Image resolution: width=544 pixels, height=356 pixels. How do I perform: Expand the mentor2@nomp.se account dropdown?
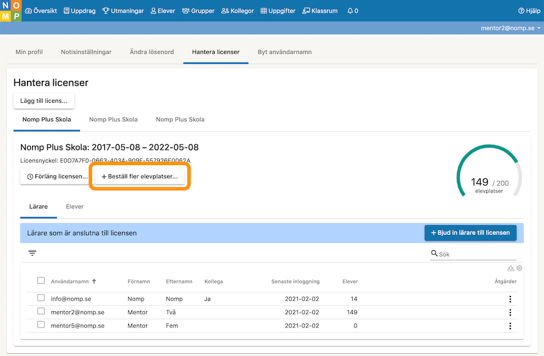pyautogui.click(x=510, y=28)
